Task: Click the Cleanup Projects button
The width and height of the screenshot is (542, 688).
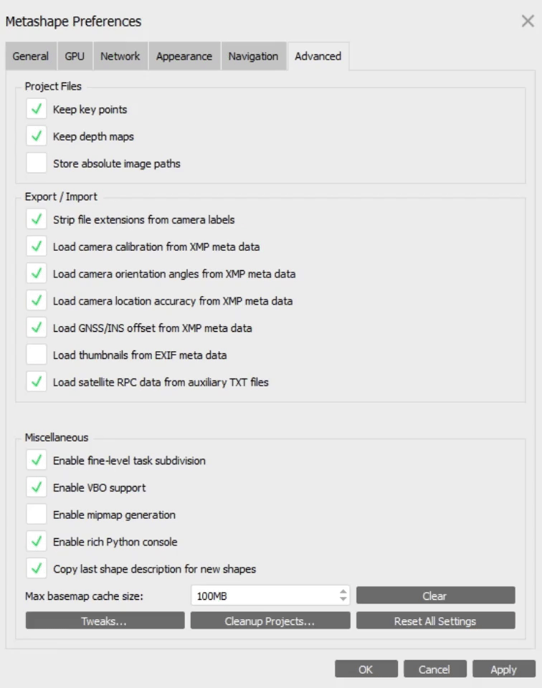Action: click(x=270, y=621)
